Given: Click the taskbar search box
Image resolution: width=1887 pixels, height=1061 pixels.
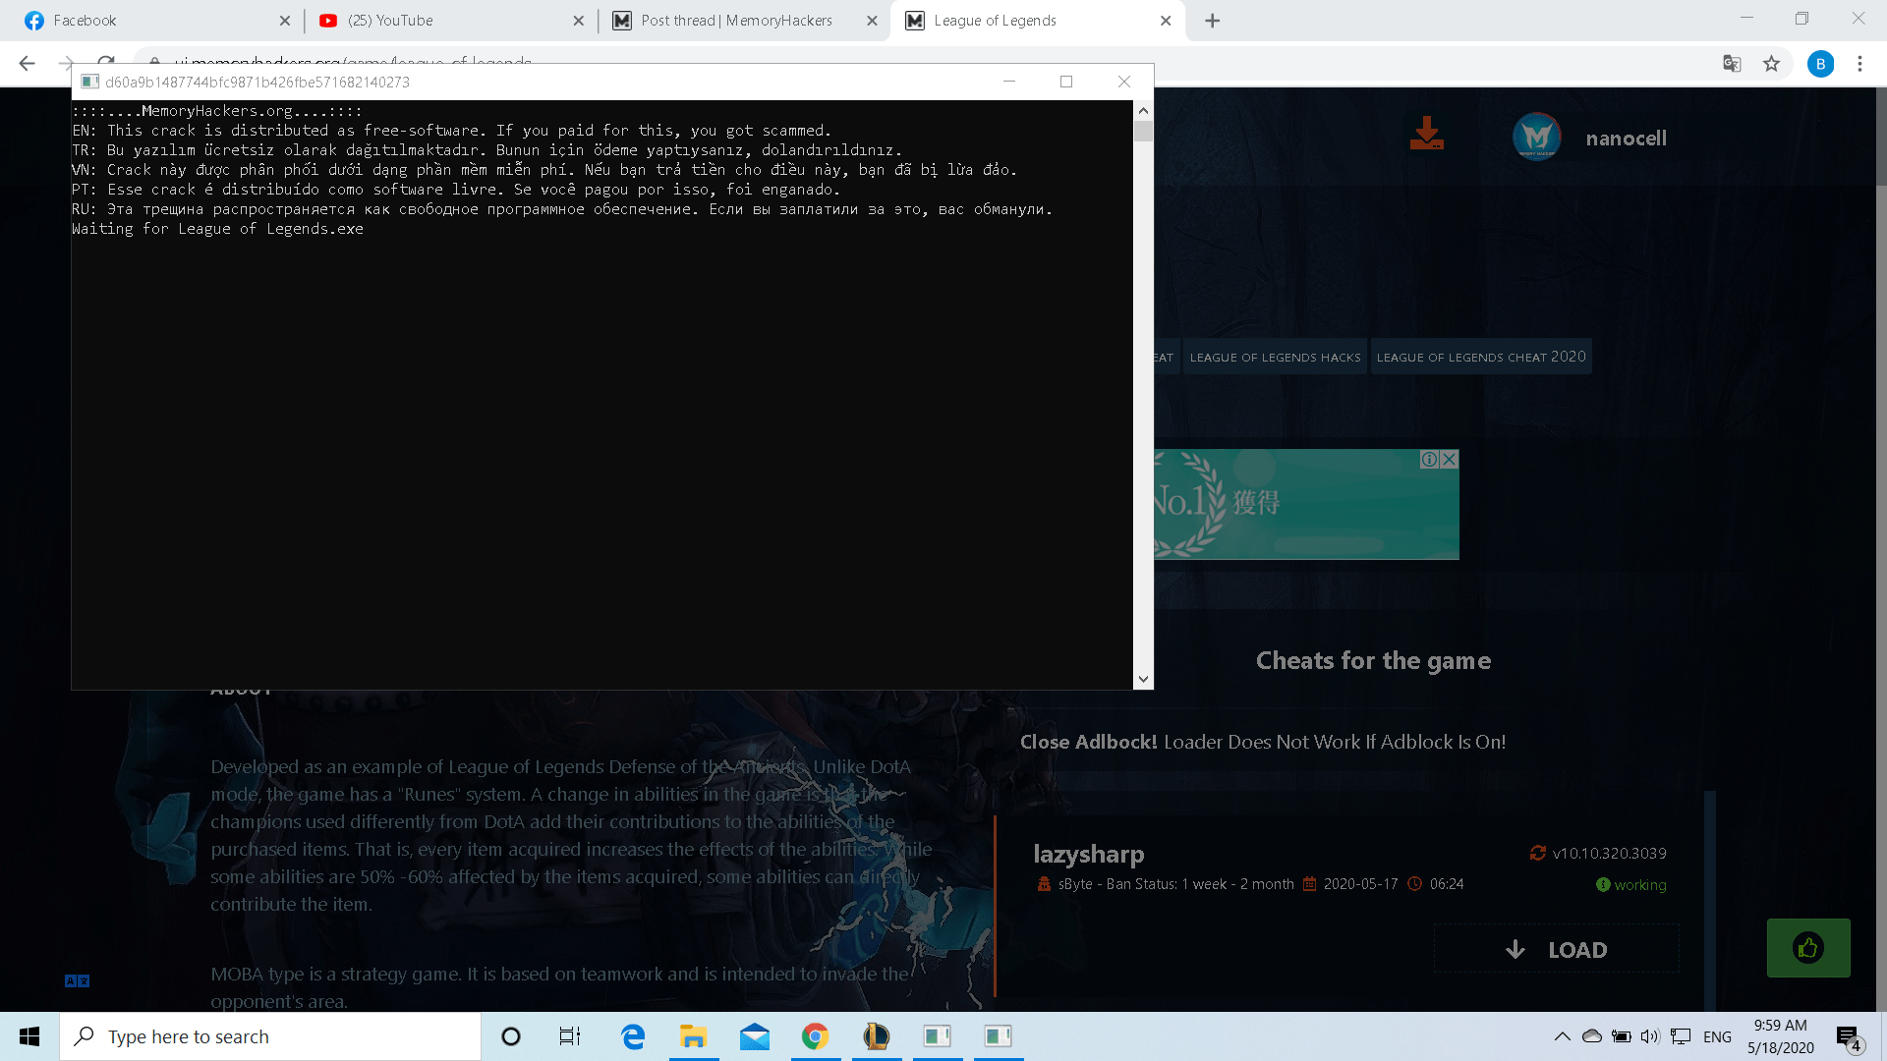Looking at the screenshot, I should click(x=270, y=1036).
